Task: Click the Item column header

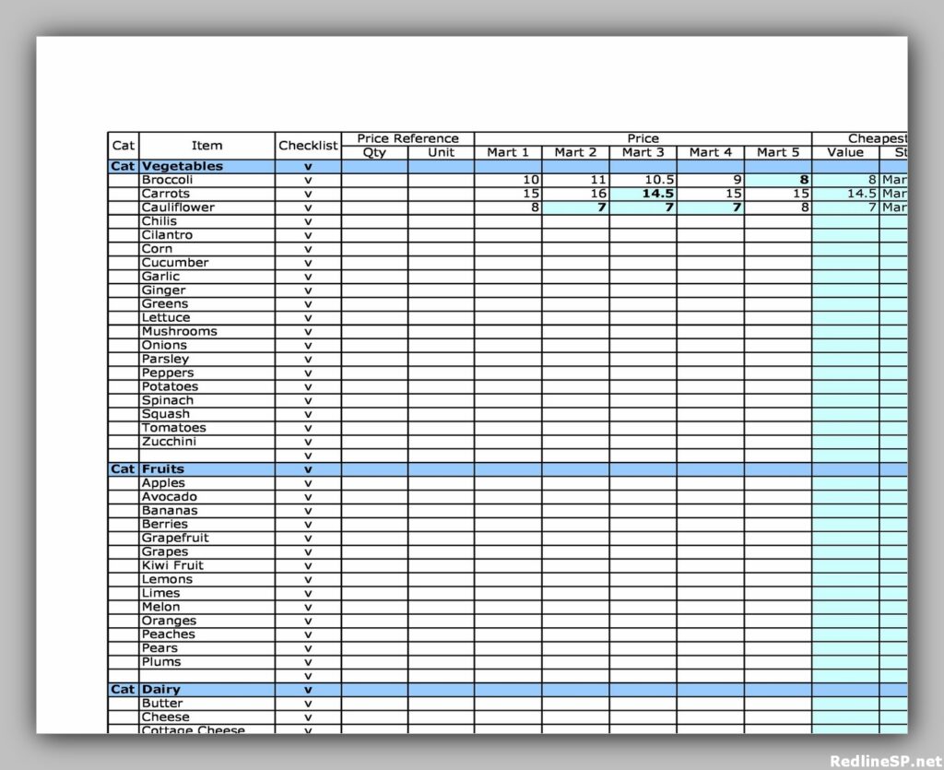Action: 207,146
